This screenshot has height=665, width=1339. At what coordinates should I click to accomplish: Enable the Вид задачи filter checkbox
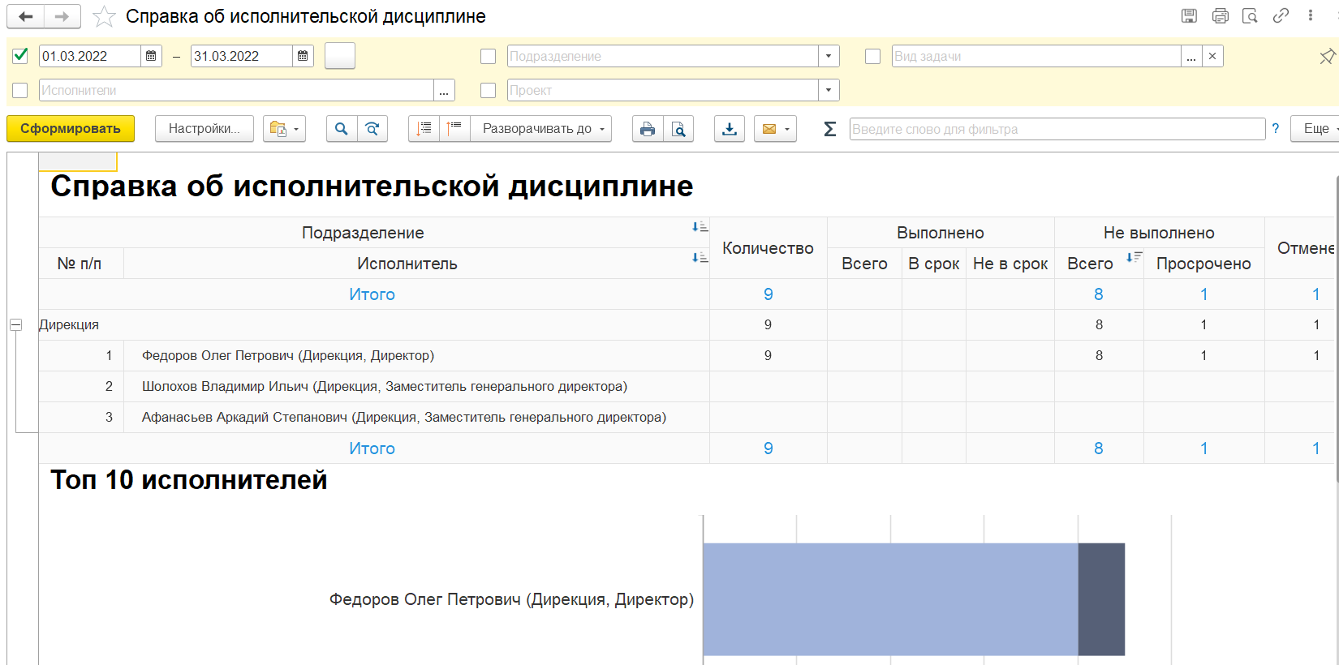tap(872, 56)
